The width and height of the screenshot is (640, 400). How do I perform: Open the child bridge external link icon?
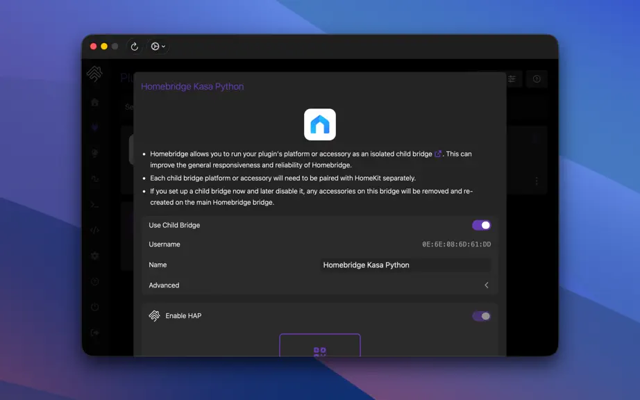(x=438, y=154)
